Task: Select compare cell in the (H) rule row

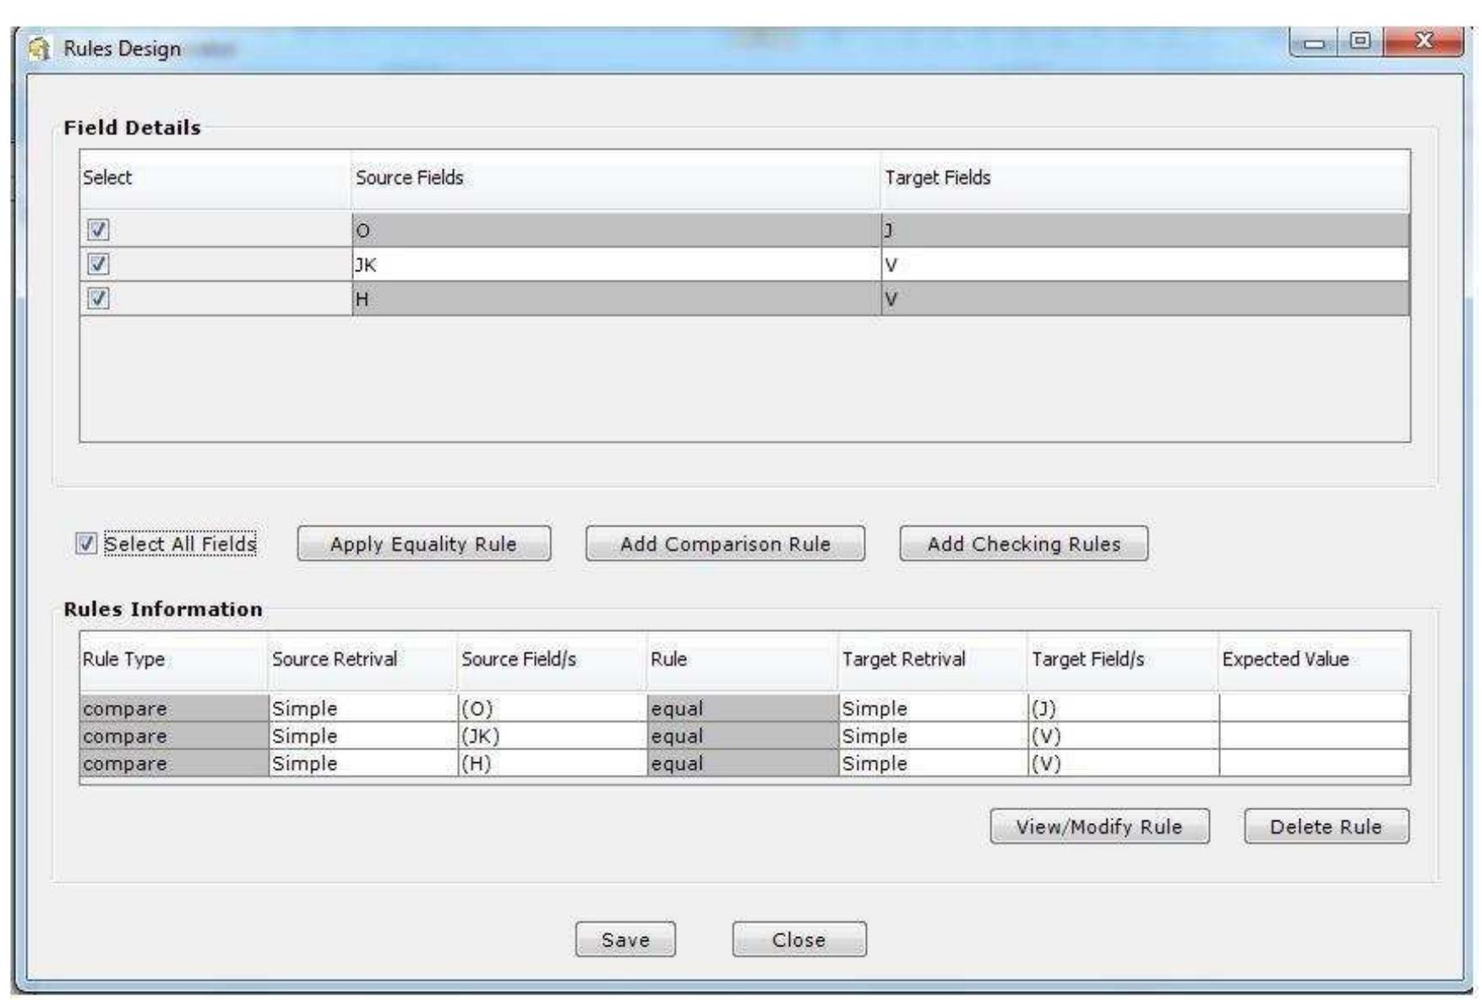Action: (x=173, y=763)
